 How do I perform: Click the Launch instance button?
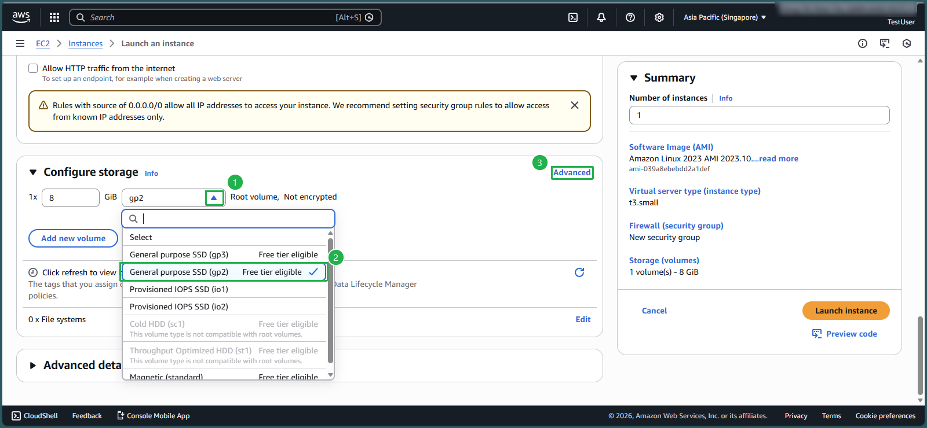[845, 311]
